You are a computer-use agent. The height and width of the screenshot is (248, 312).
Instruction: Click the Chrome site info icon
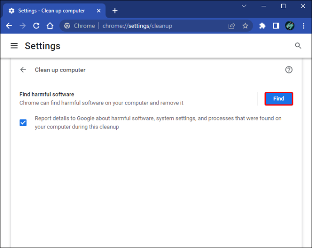click(67, 26)
